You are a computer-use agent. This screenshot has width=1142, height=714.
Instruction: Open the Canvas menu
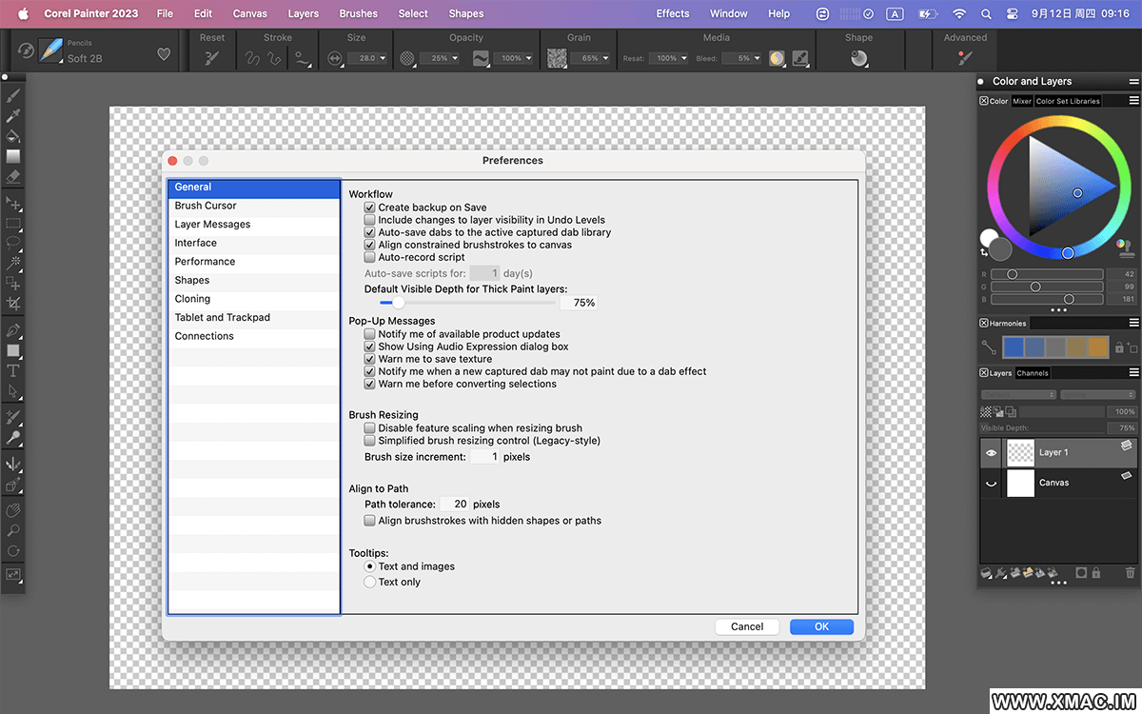tap(250, 13)
